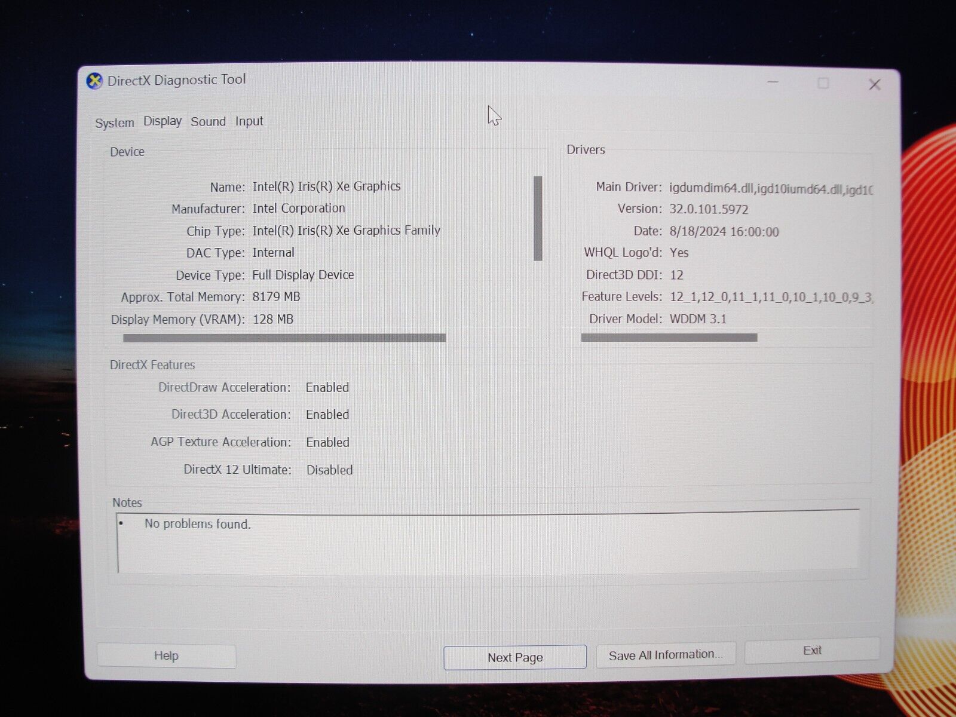Click Direct3D Acceleration Enabled status
Screen dimensions: 956x717
coord(327,415)
